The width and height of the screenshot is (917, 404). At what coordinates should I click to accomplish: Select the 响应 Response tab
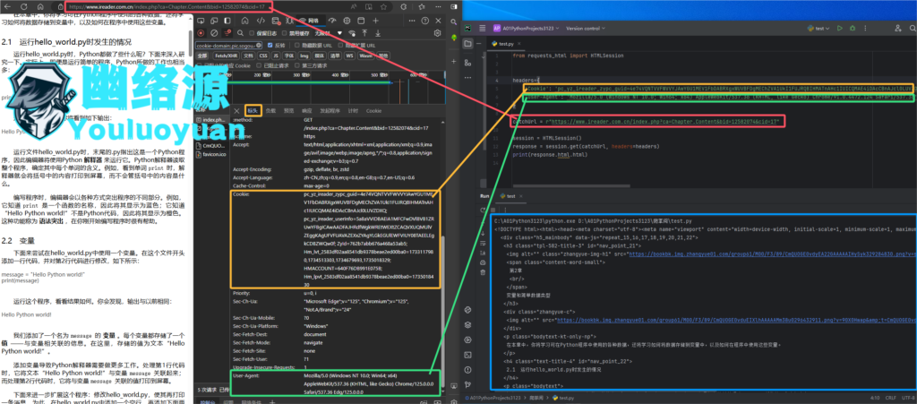pyautogui.click(x=306, y=111)
